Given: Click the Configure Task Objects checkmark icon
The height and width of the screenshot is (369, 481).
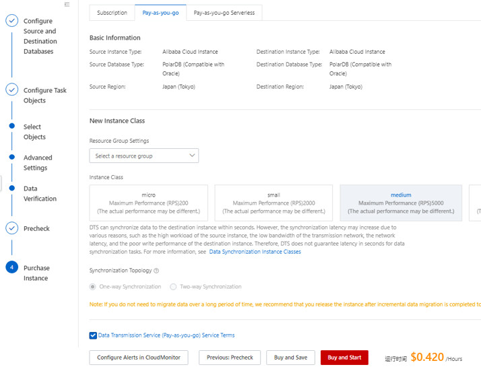Looking at the screenshot, I should click(x=11, y=90).
